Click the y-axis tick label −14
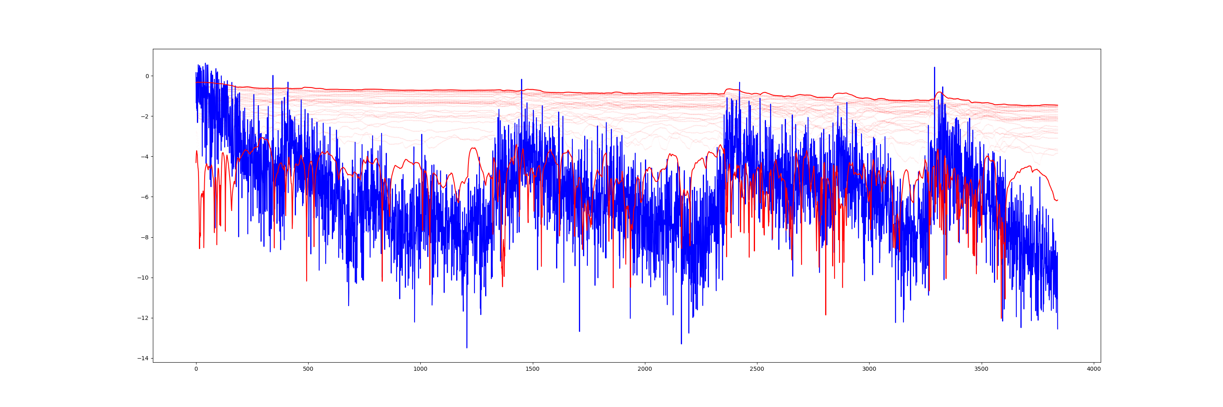This screenshot has height=407, width=1223. point(143,358)
